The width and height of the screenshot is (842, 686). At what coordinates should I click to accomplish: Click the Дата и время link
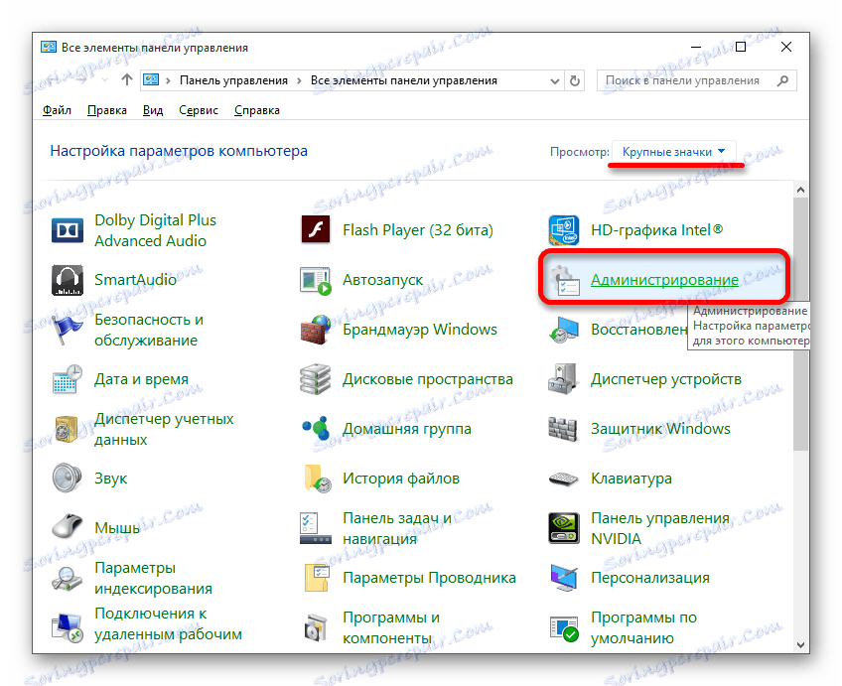coord(141,379)
